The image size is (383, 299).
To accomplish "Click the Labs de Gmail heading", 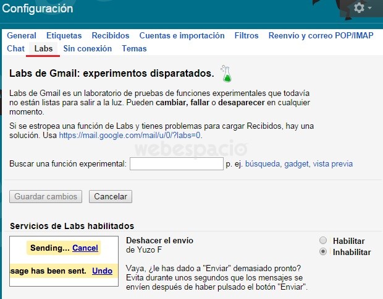I will pyautogui.click(x=112, y=73).
